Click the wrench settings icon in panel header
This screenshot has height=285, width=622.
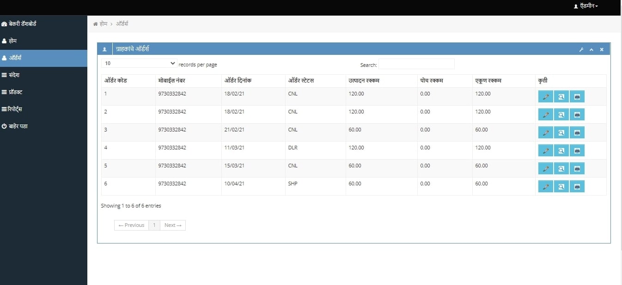(581, 50)
